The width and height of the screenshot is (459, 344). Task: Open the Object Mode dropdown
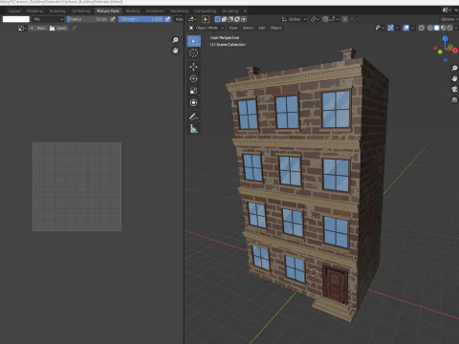[207, 28]
